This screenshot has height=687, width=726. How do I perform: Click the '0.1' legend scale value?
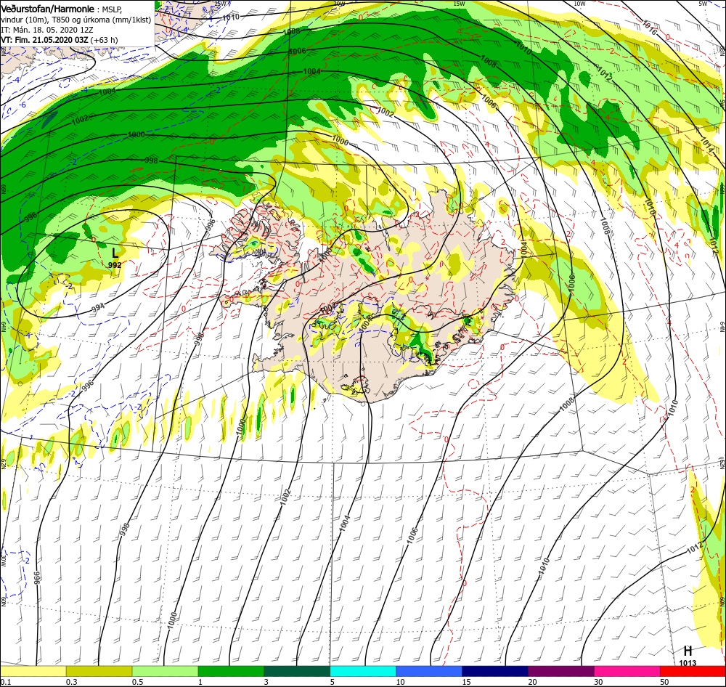[5, 682]
